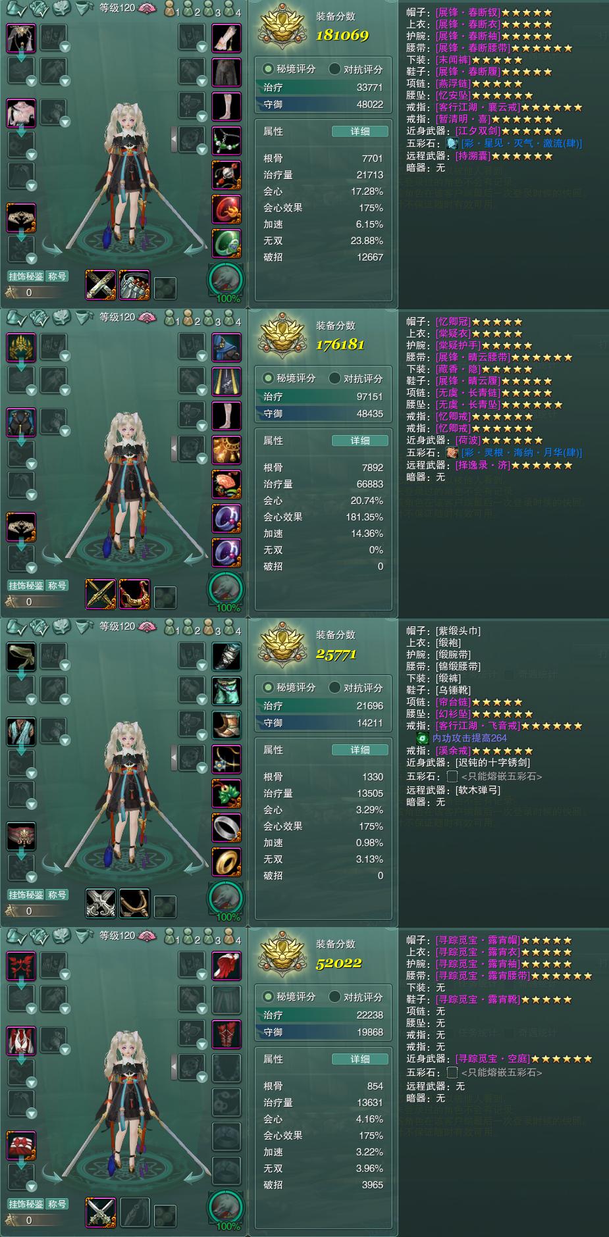Screen dimensions: 609x1237
Task: Click the golden crown helmet icon in the 176181-score panel
Action: 21,347
